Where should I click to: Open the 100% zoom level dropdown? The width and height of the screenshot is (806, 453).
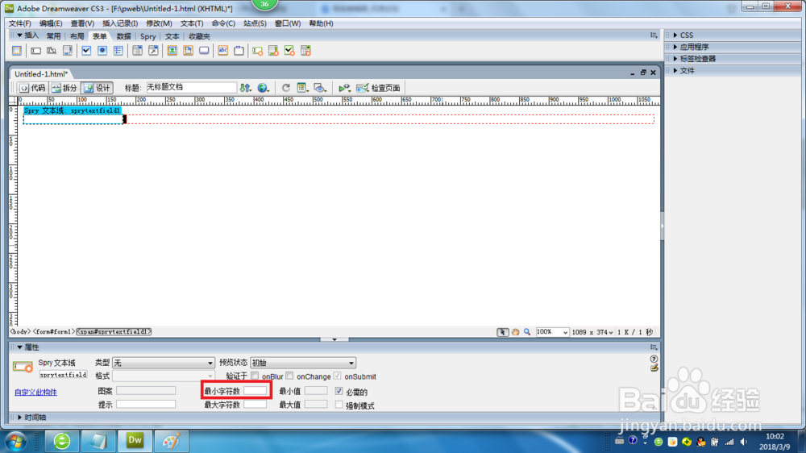552,332
